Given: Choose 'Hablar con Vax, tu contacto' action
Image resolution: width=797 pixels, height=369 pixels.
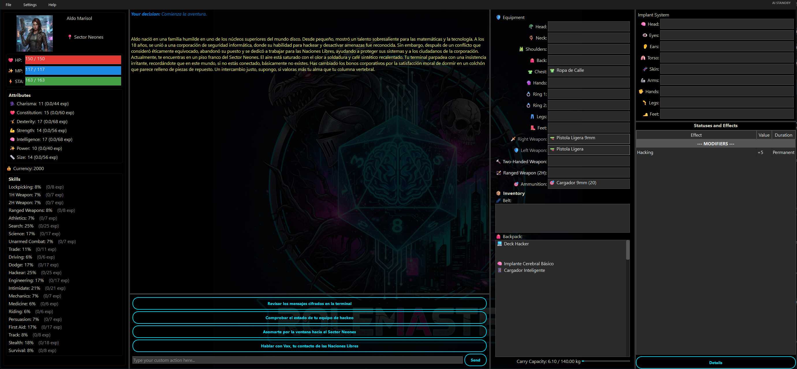Looking at the screenshot, I should [x=309, y=346].
